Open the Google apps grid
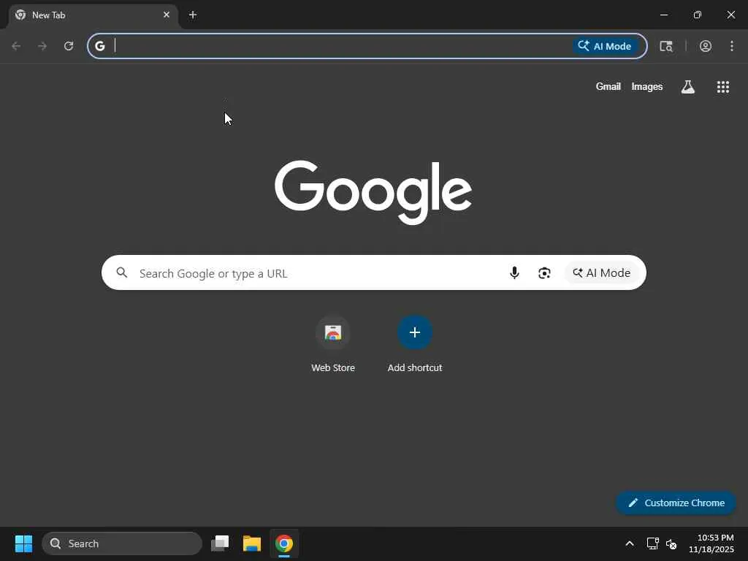Screen dimensions: 748x561 coord(723,87)
